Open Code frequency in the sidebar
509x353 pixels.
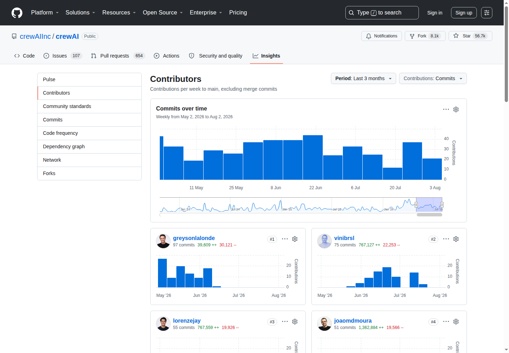[89, 133]
